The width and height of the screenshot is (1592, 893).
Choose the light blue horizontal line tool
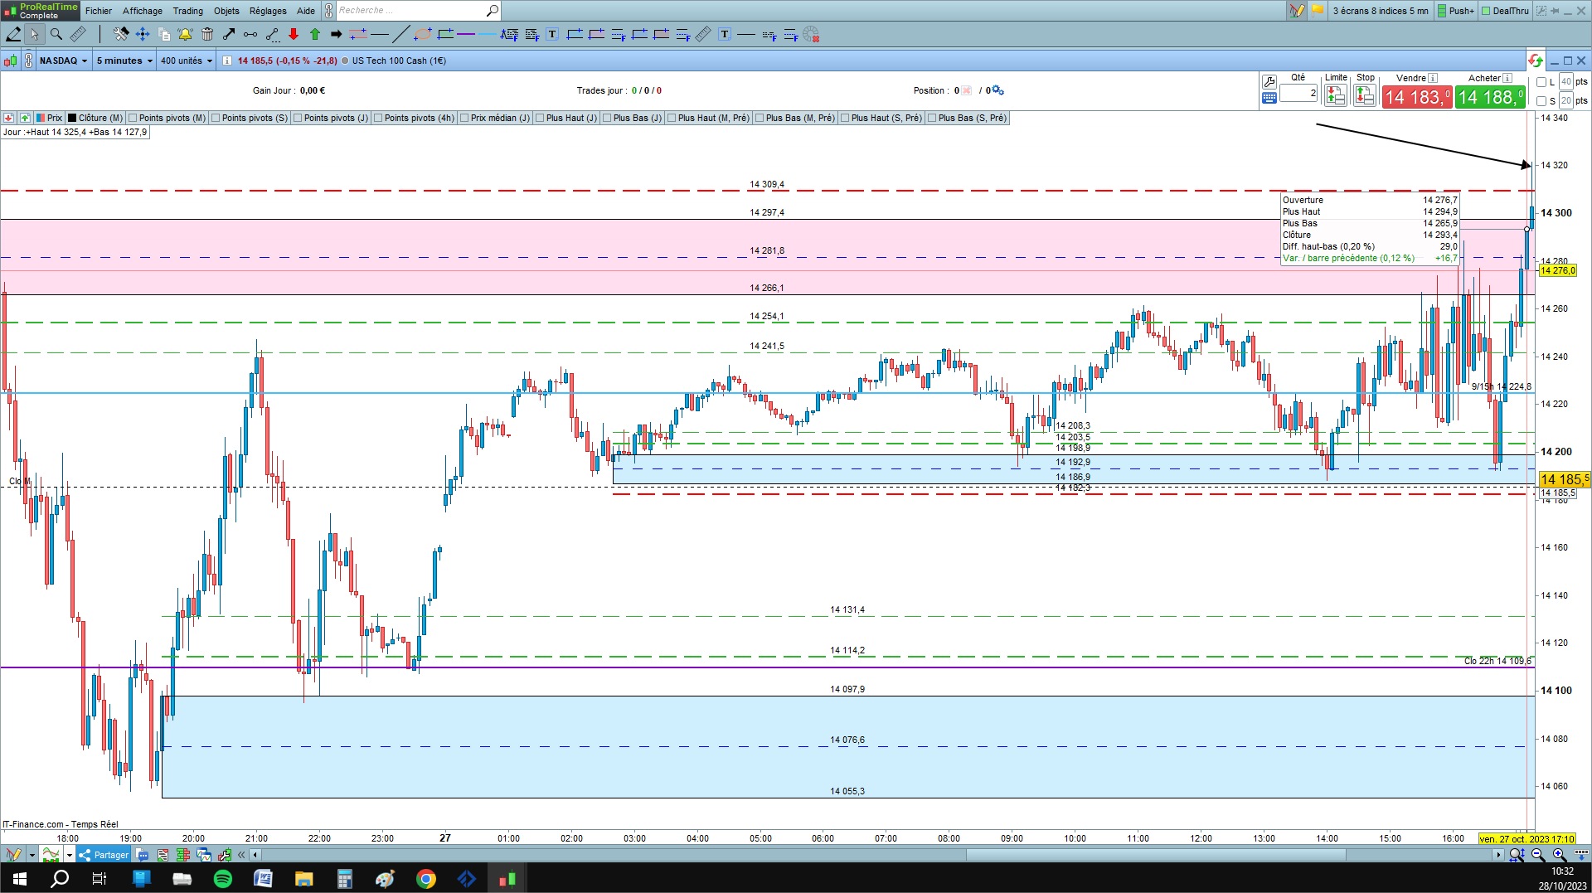(x=487, y=34)
